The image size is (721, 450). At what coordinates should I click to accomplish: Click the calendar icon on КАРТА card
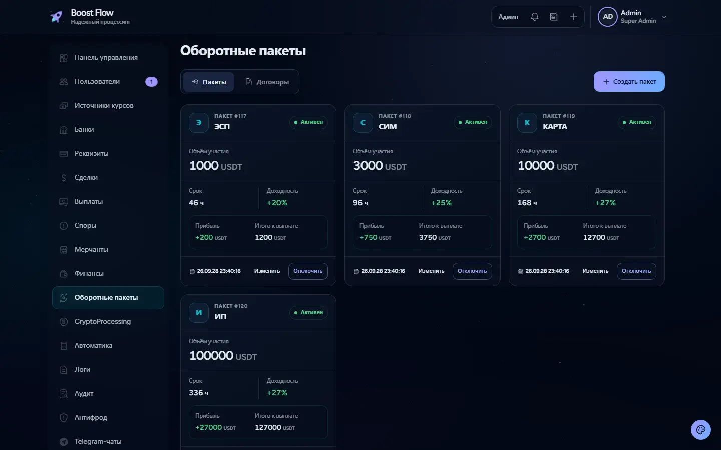(521, 271)
